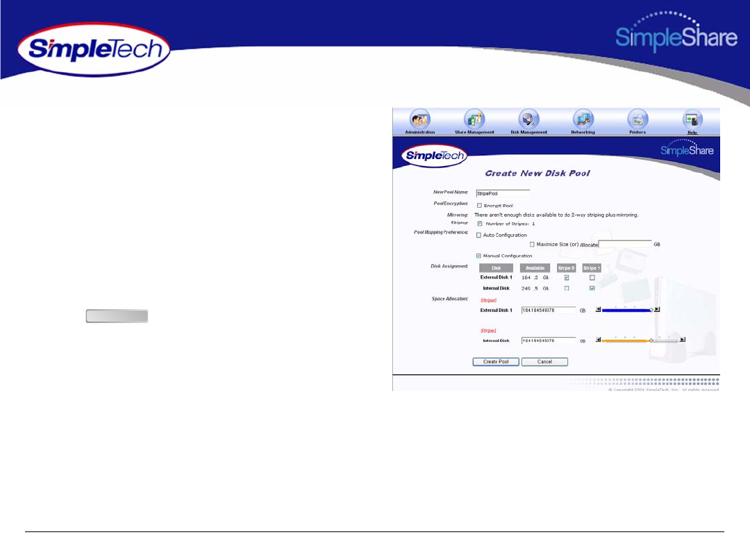This screenshot has height=537, width=750.
Task: Check Stripe 1 for External Disk 1
Action: click(592, 278)
